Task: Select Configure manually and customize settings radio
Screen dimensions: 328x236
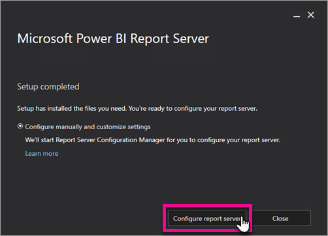Action: (20, 126)
